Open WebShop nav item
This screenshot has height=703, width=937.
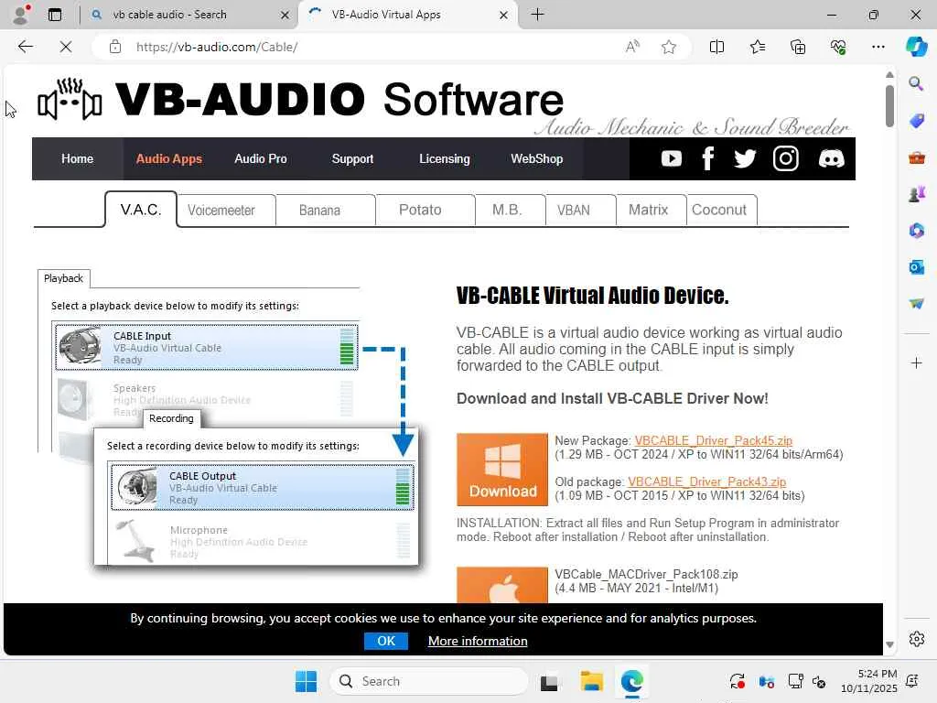(536, 158)
